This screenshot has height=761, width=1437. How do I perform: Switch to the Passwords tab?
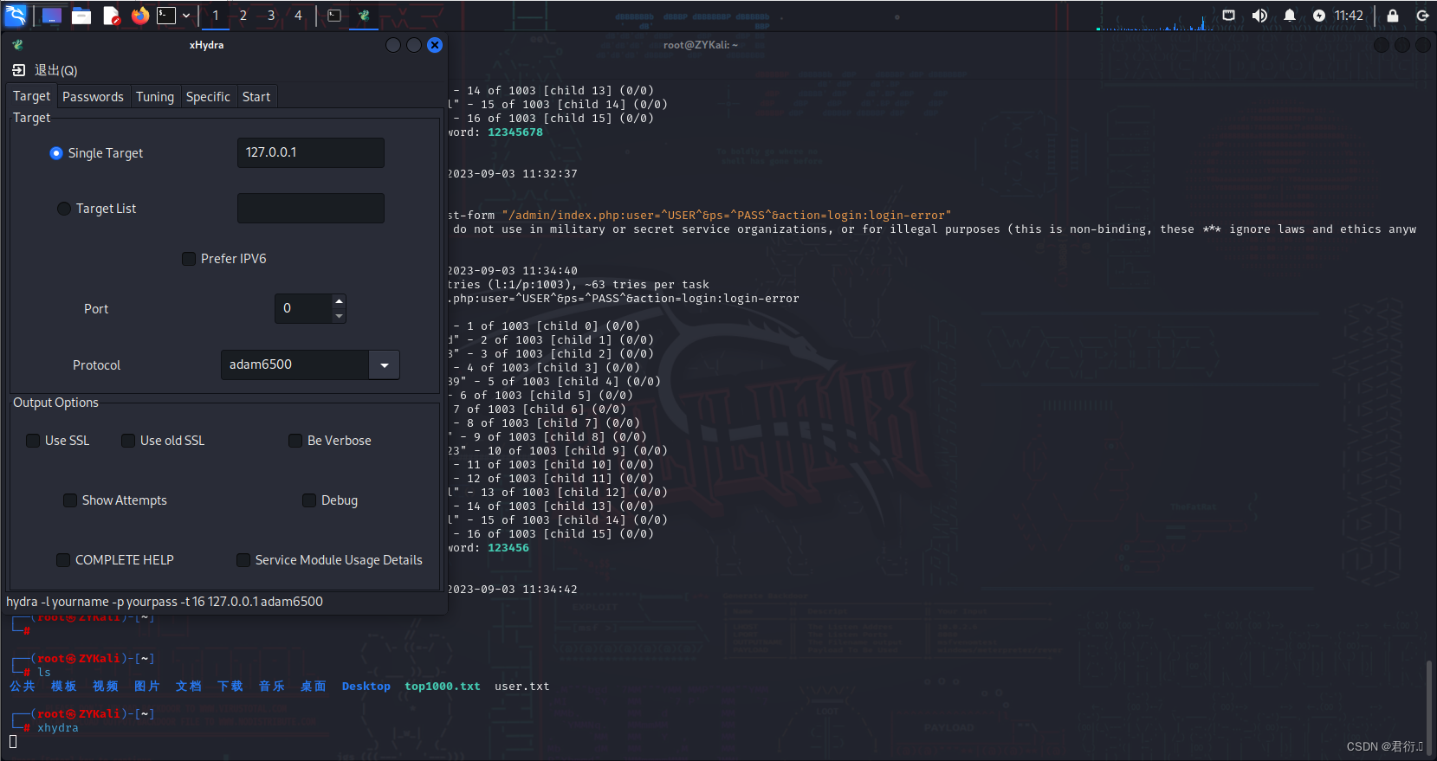pyautogui.click(x=93, y=97)
